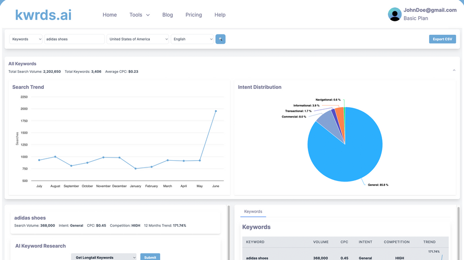Click the AI Keyword Research heading
The width and height of the screenshot is (464, 260).
pos(41,246)
